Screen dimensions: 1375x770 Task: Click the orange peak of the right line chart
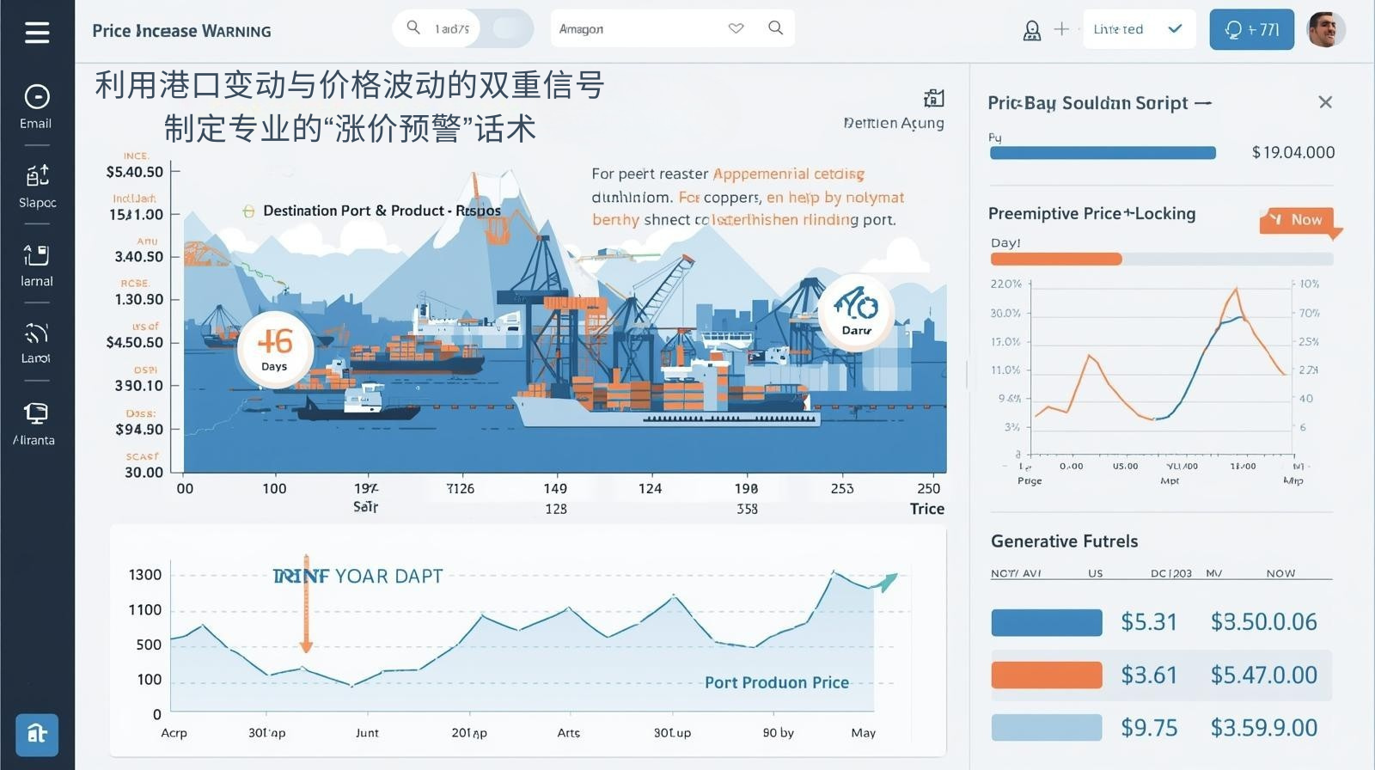tap(1236, 290)
